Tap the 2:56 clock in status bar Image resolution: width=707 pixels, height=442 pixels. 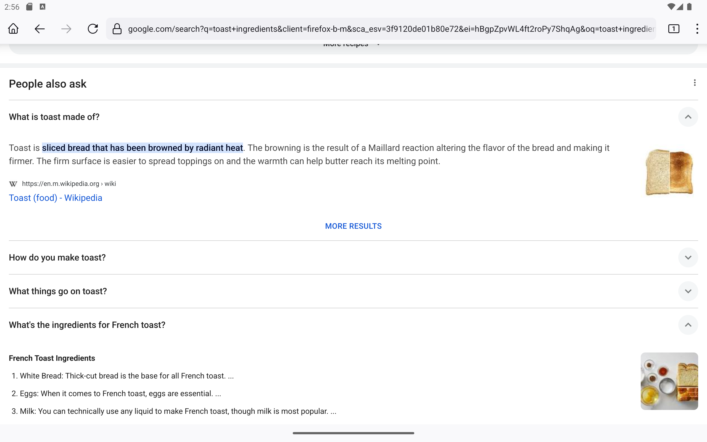(12, 7)
